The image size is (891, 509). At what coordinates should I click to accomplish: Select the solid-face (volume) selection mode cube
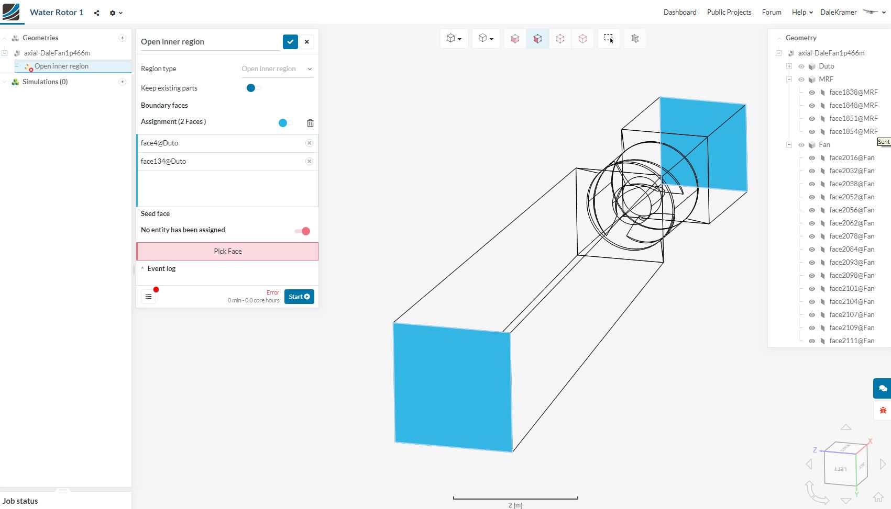515,39
